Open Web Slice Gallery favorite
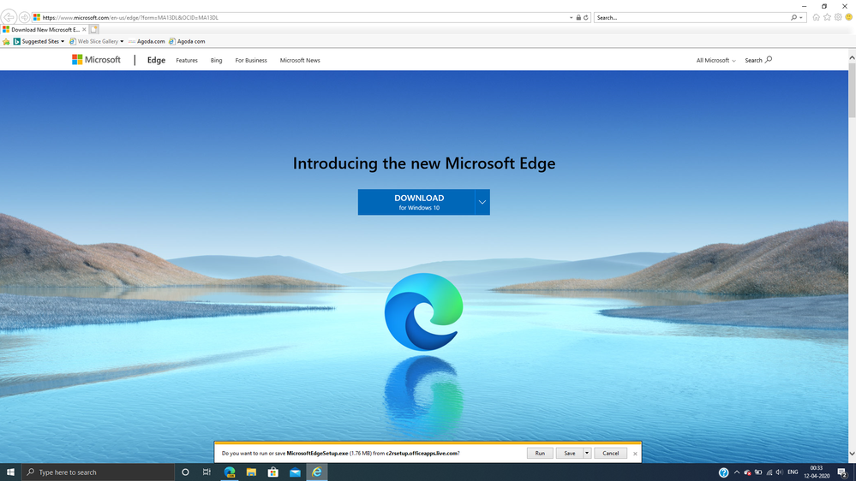Screen dimensions: 856x481 (x=94, y=41)
